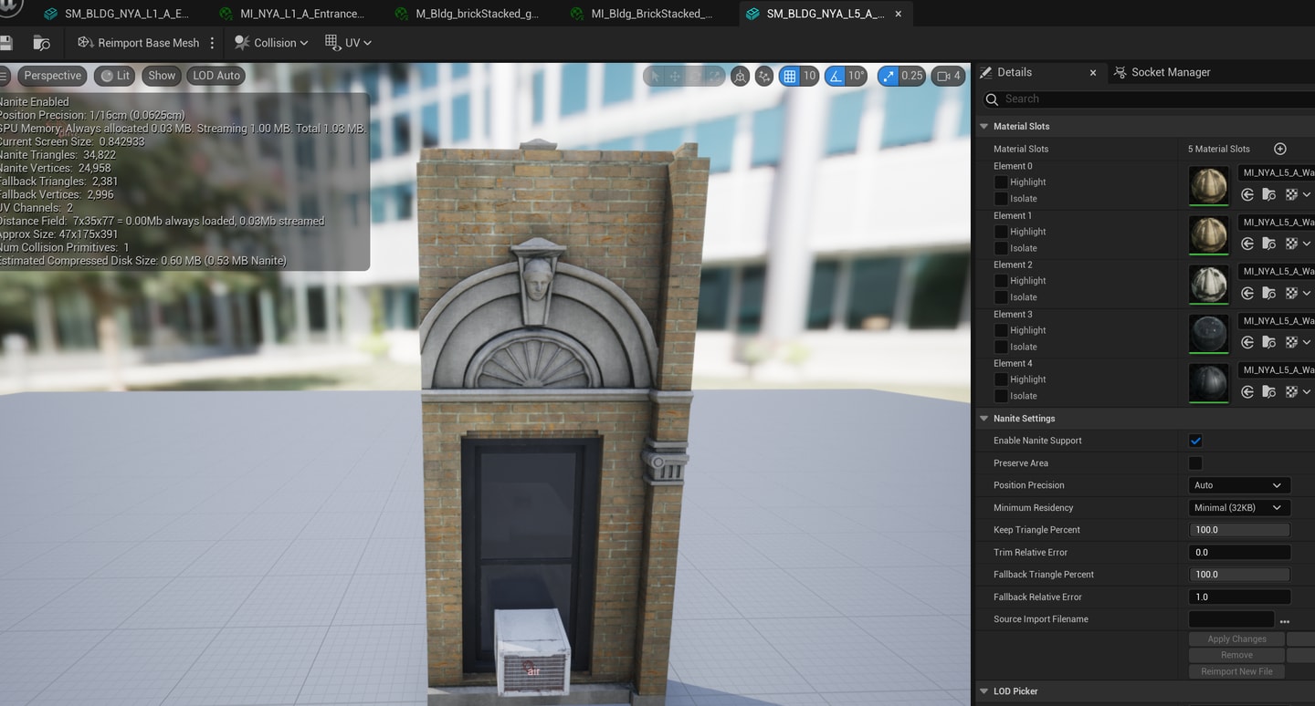Image resolution: width=1315 pixels, height=706 pixels.
Task: Toggle the surface snapping icon
Action: [764, 77]
